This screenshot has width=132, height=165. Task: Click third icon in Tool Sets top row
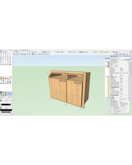[6, 79]
